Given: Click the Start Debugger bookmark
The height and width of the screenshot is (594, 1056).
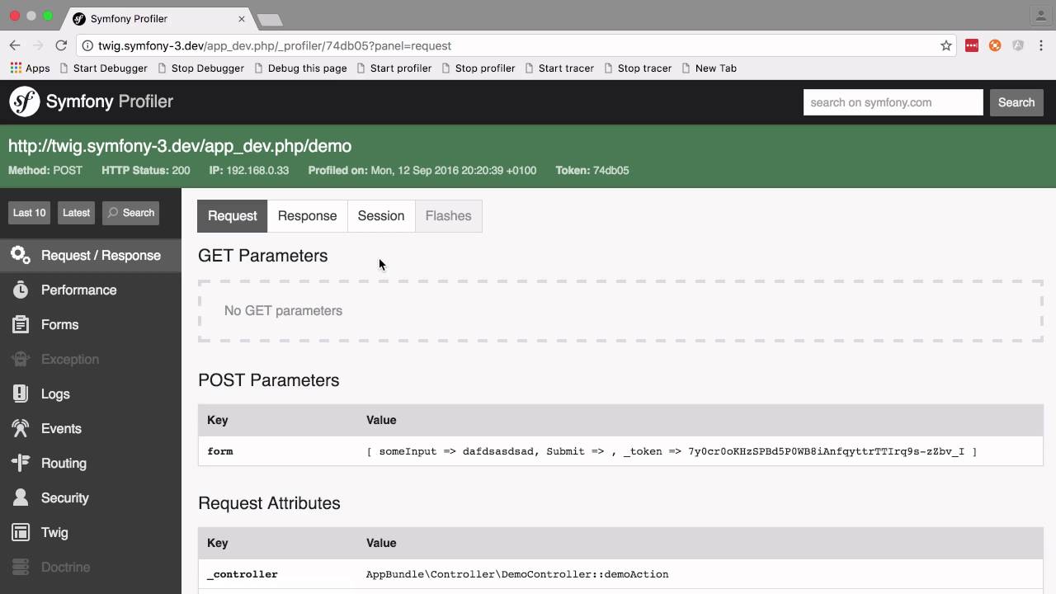Looking at the screenshot, I should click(x=103, y=68).
